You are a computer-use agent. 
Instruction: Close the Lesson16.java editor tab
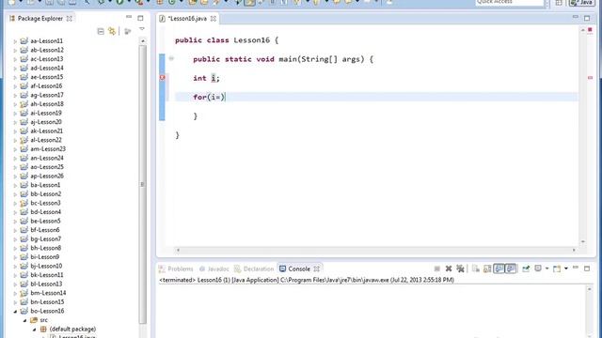[x=214, y=19]
